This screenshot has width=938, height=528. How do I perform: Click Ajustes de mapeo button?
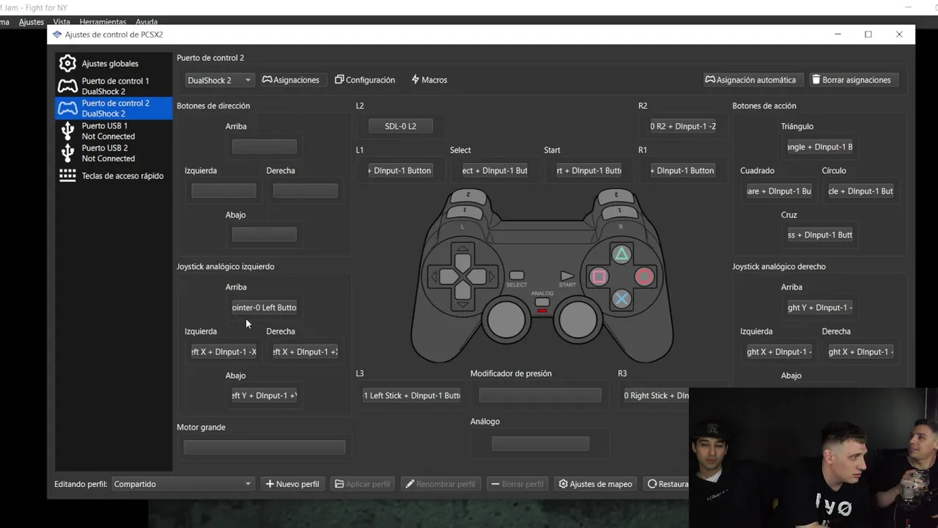(x=596, y=484)
